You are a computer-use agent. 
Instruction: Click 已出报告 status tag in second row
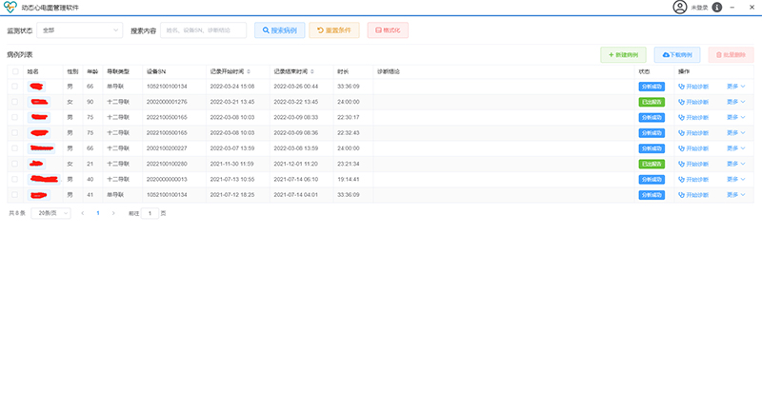pos(652,102)
